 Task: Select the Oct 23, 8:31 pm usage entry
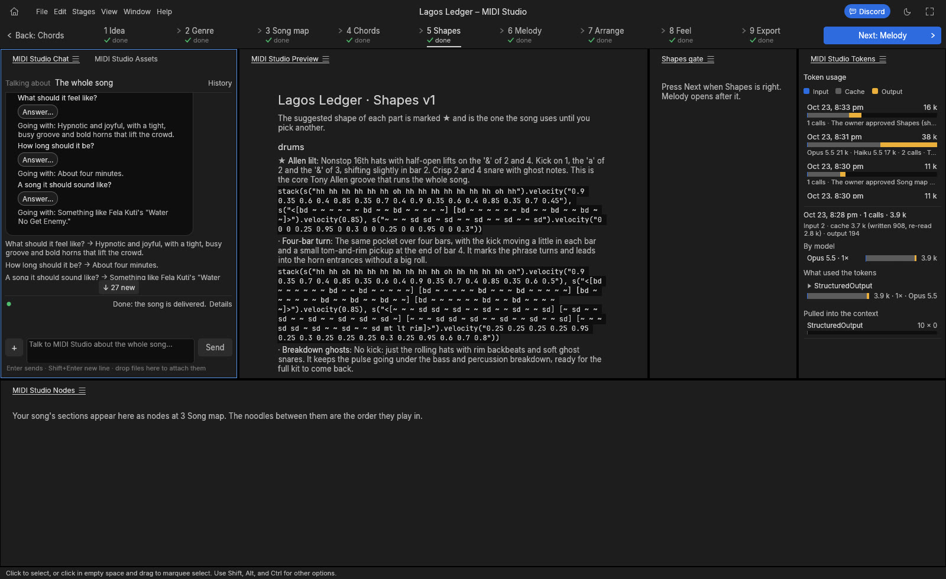(872, 145)
